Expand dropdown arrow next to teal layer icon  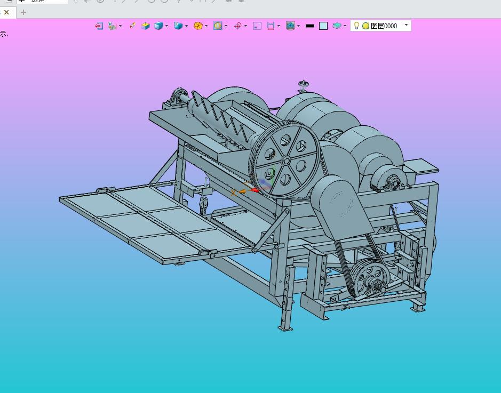tap(345, 26)
